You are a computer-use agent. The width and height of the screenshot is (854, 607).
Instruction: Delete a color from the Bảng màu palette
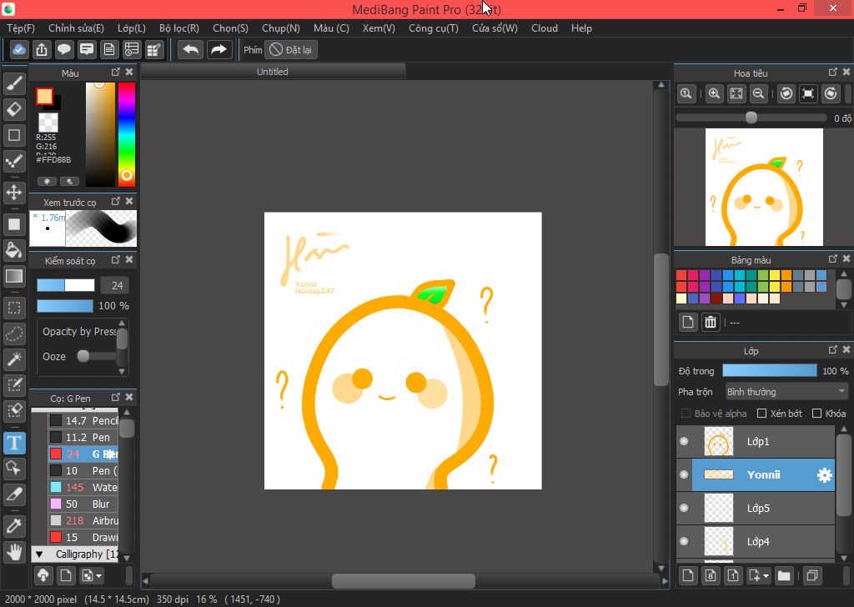(x=711, y=323)
